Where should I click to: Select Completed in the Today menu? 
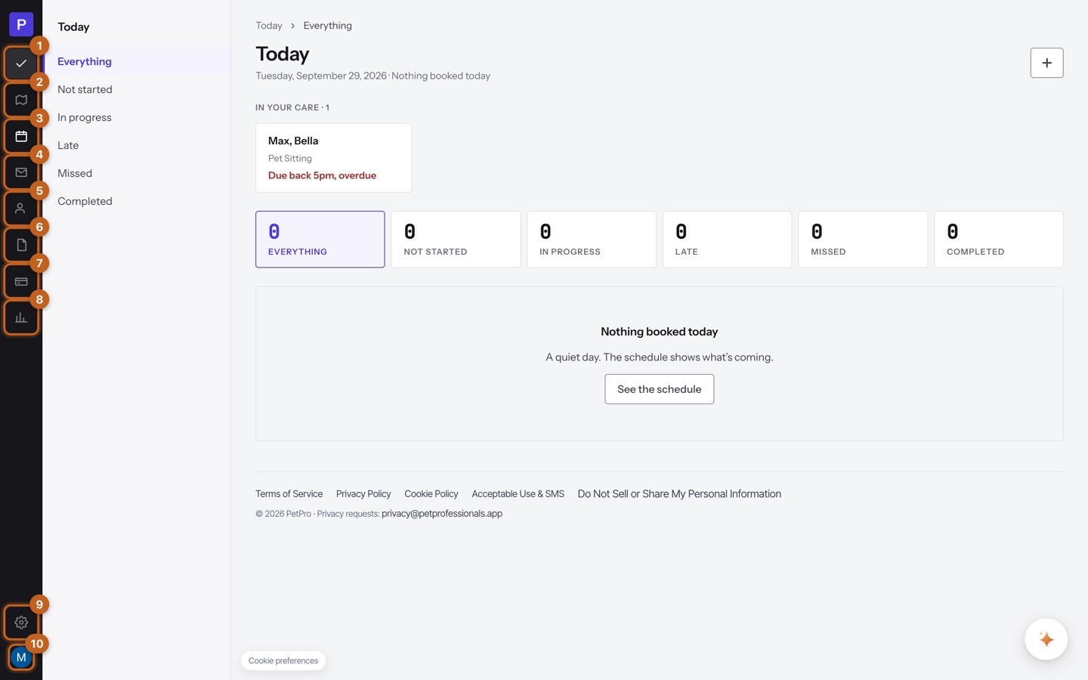(137, 201)
